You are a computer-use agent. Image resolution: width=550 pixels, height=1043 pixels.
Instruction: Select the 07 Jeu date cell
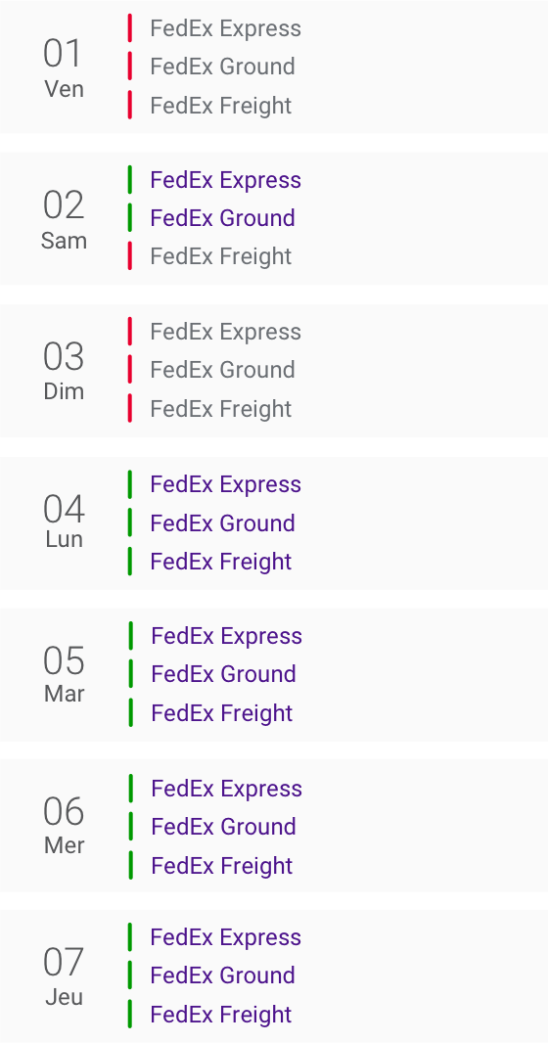click(64, 976)
